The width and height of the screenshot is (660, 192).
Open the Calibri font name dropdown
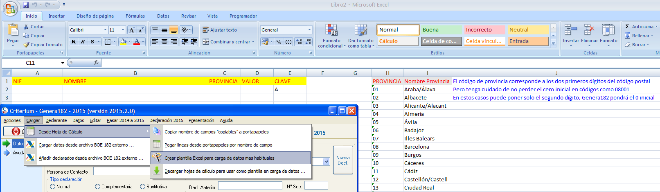click(105, 30)
